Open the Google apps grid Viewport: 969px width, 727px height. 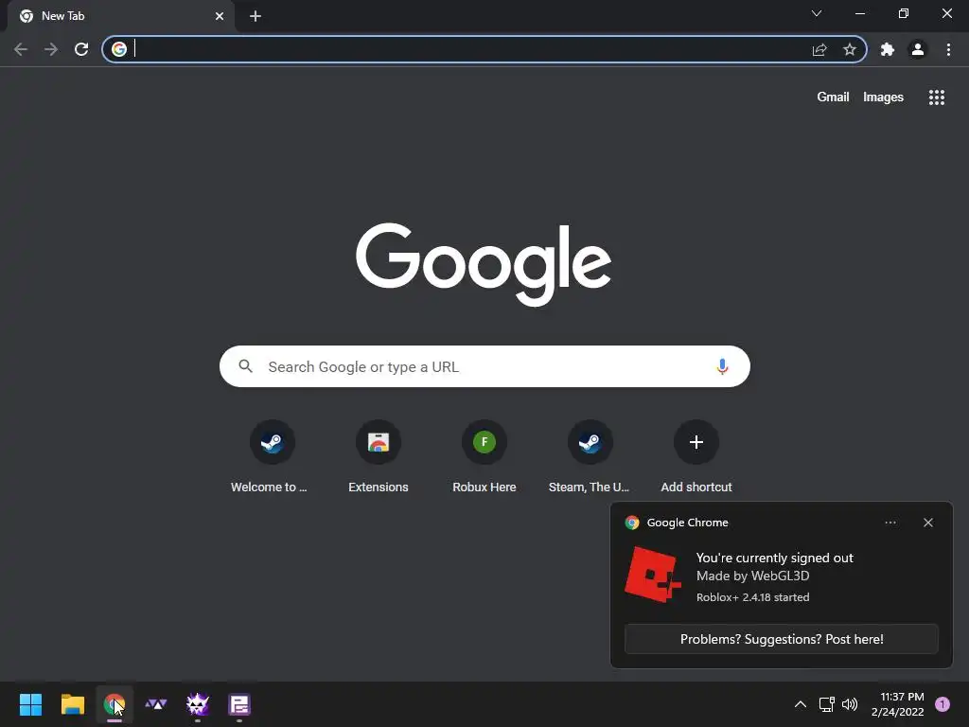pyautogui.click(x=937, y=98)
